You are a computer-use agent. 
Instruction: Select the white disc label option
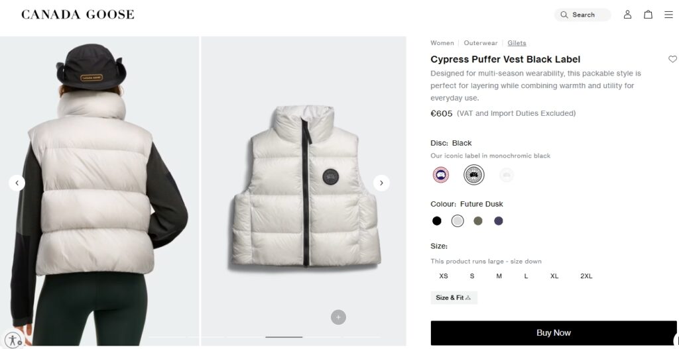pyautogui.click(x=507, y=175)
